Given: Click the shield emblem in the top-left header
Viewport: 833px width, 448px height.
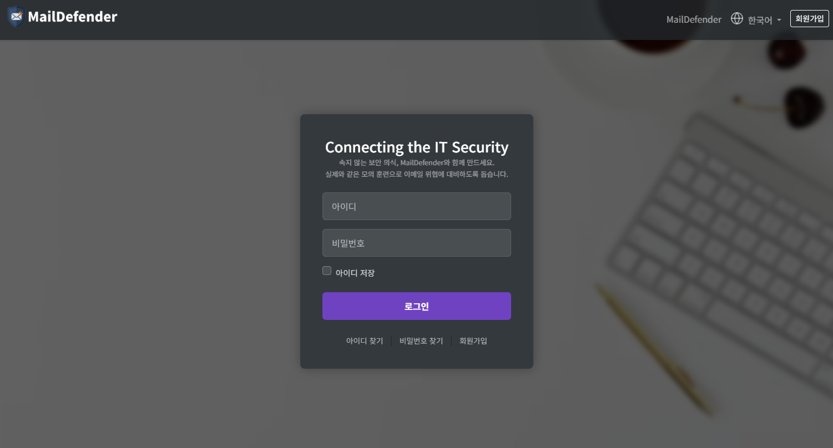Looking at the screenshot, I should pyautogui.click(x=16, y=16).
